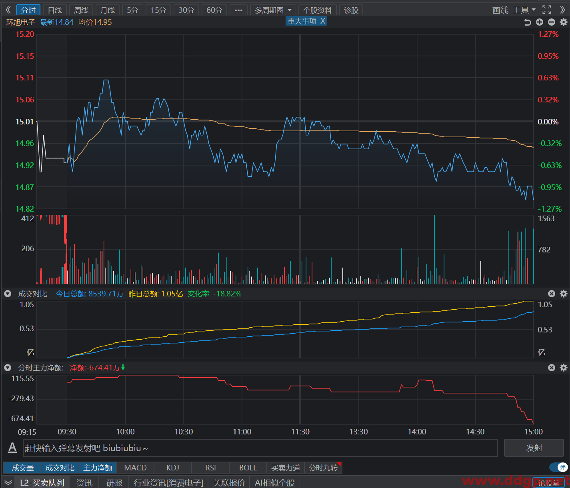
Task: Collapse left panel with double-arrow icon
Action: (x=8, y=10)
